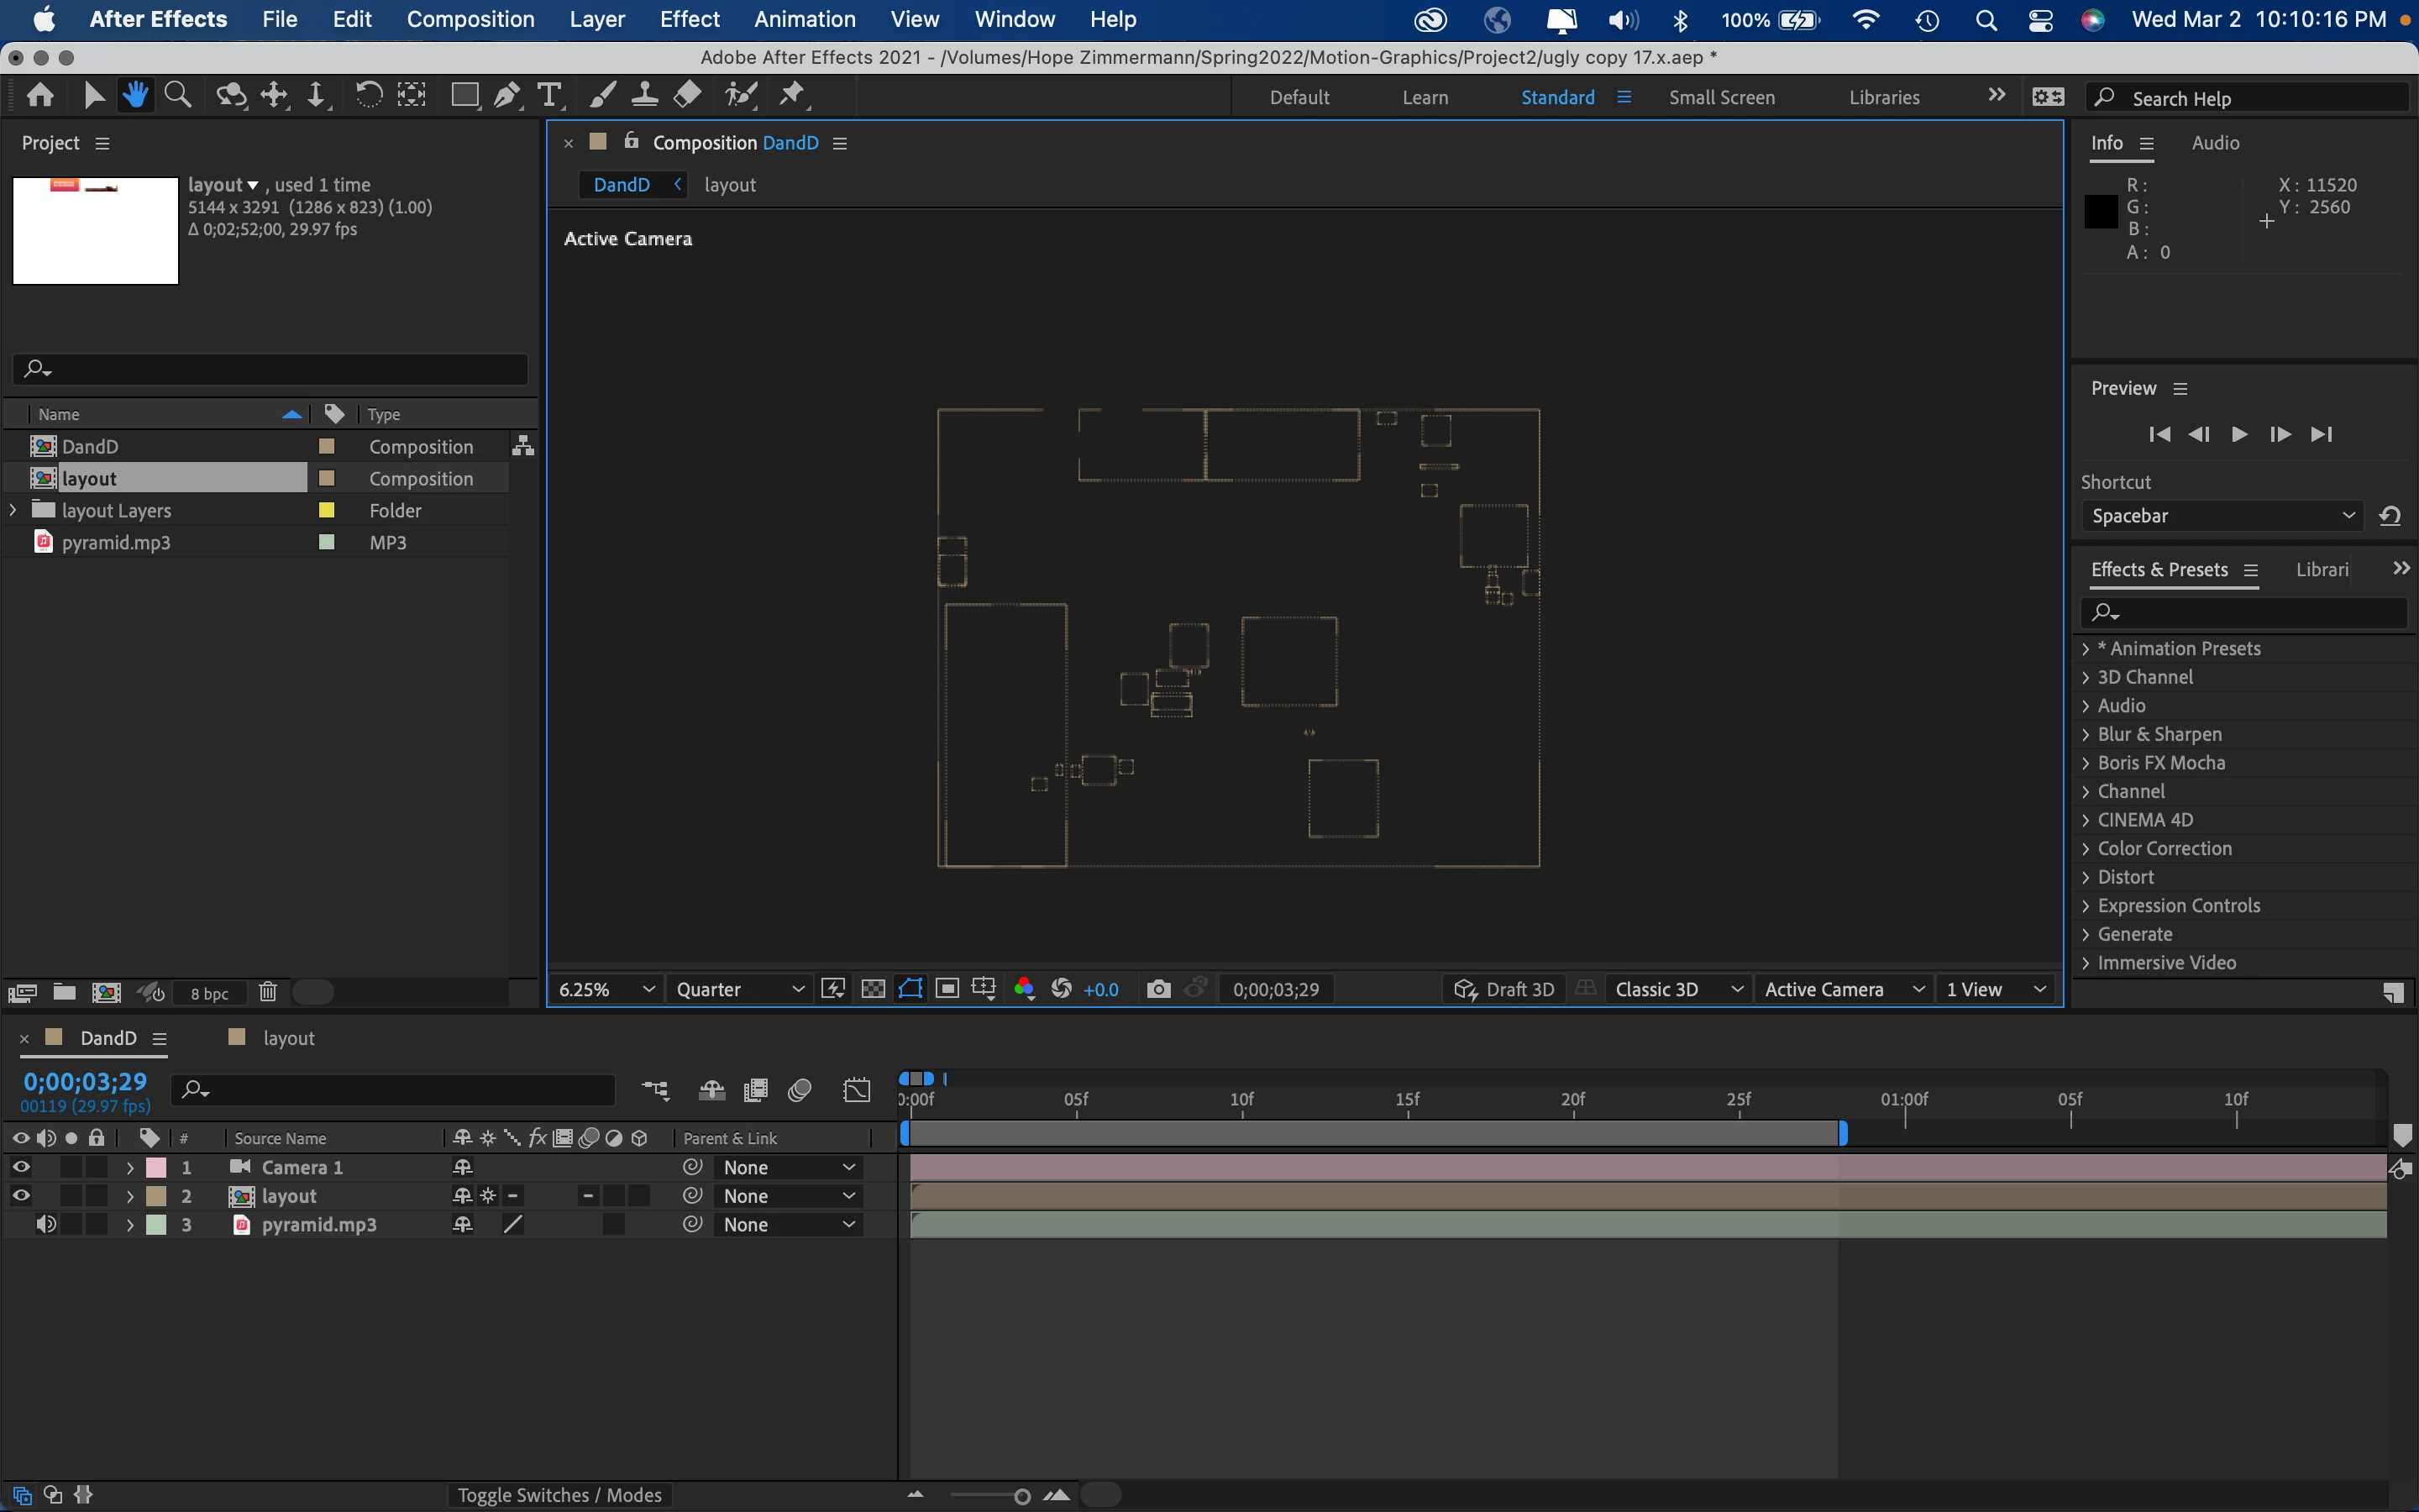Select the Pen tool
The image size is (2419, 1512).
(506, 95)
